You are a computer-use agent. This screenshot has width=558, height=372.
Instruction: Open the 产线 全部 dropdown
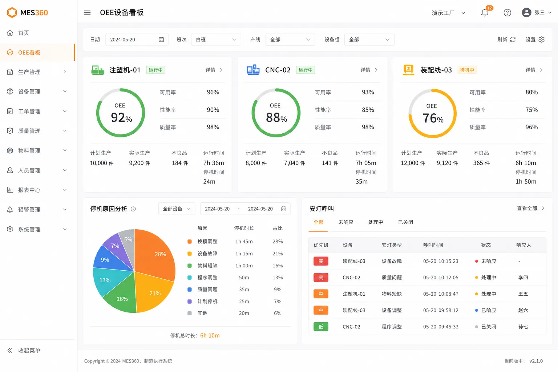tap(290, 40)
